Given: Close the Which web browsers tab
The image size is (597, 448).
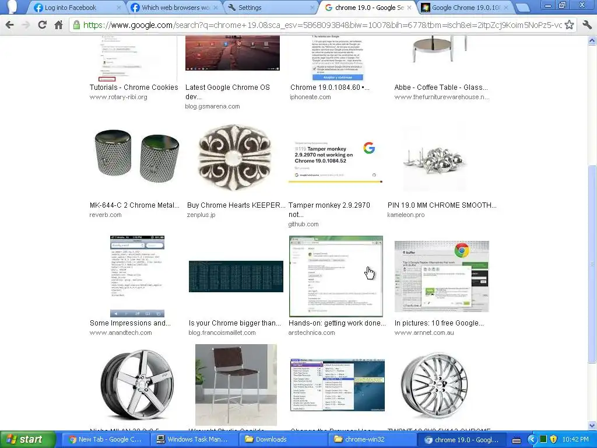Looking at the screenshot, I should click(x=216, y=7).
